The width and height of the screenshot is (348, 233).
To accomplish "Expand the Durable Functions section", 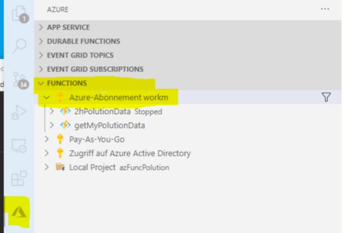I will point(188,41).
